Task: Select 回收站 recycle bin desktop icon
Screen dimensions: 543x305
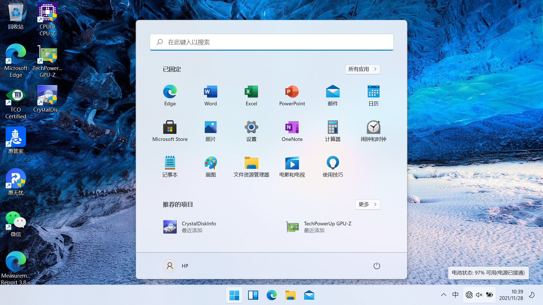Action: pos(16,16)
